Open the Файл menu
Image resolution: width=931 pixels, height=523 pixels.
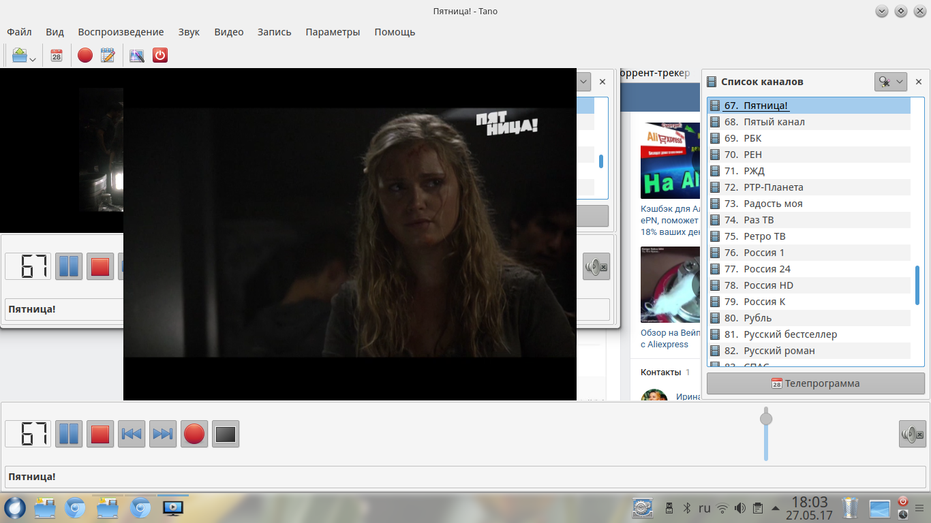coord(19,32)
